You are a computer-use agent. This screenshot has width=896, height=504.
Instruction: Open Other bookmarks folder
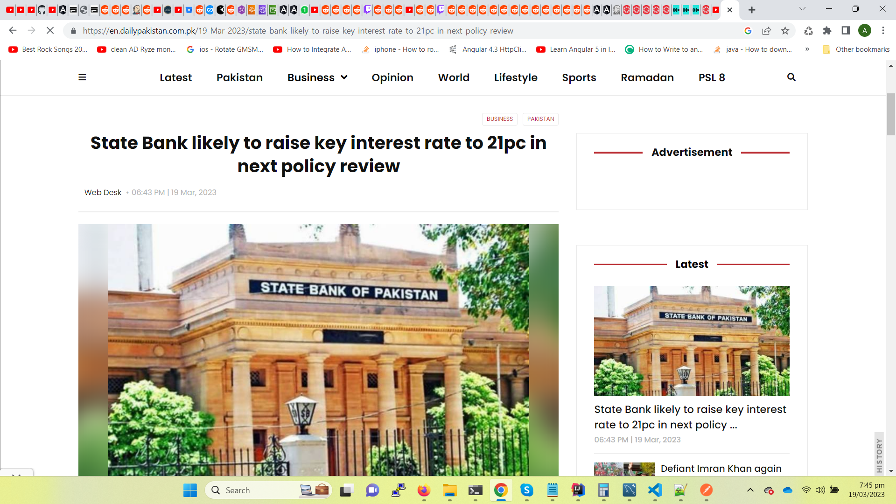click(x=856, y=49)
